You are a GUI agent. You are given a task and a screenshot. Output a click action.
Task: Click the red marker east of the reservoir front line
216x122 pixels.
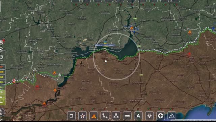pos(189,54)
